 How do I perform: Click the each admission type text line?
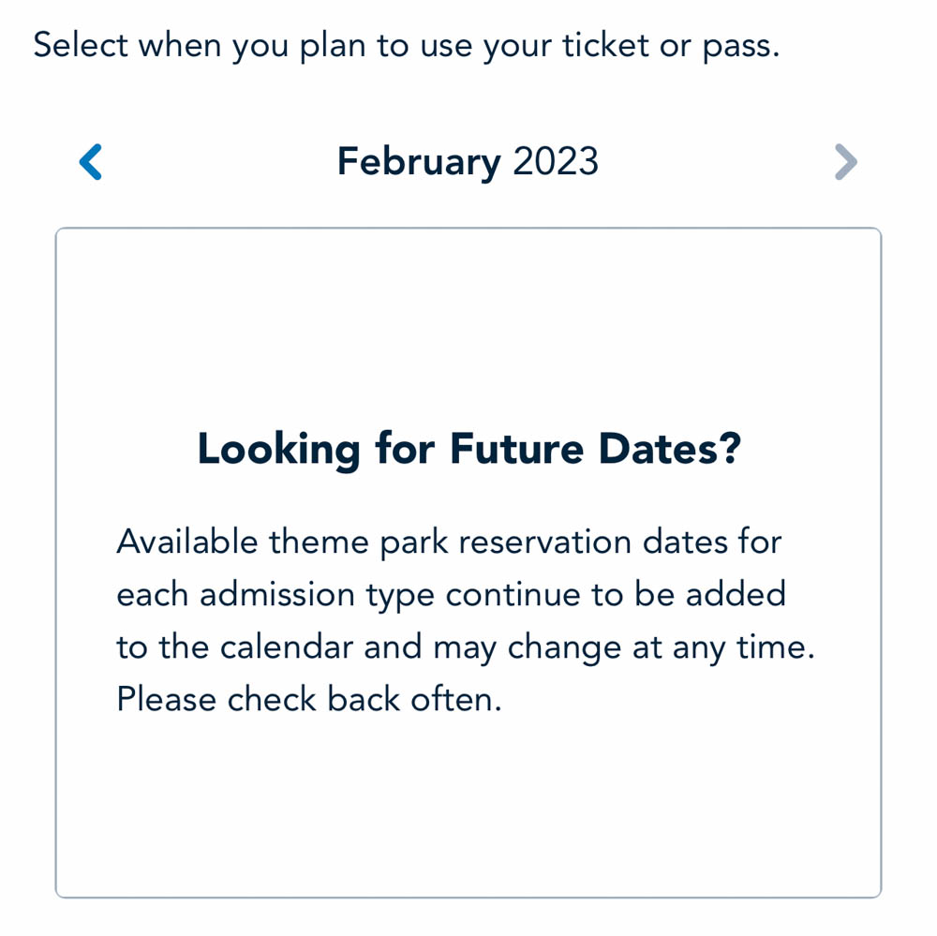[451, 594]
